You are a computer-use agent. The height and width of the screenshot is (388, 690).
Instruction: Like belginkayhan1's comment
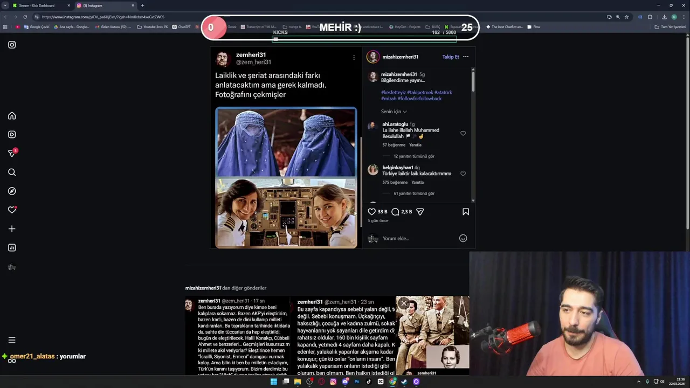463,174
